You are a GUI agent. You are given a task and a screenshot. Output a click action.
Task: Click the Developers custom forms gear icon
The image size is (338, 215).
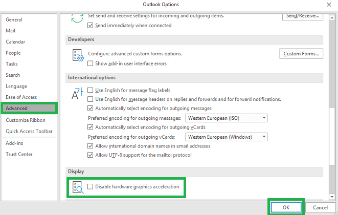coord(78,55)
